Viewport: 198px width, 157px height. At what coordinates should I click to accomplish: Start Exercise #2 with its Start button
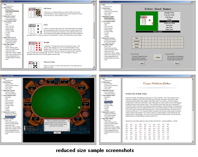tap(177, 64)
